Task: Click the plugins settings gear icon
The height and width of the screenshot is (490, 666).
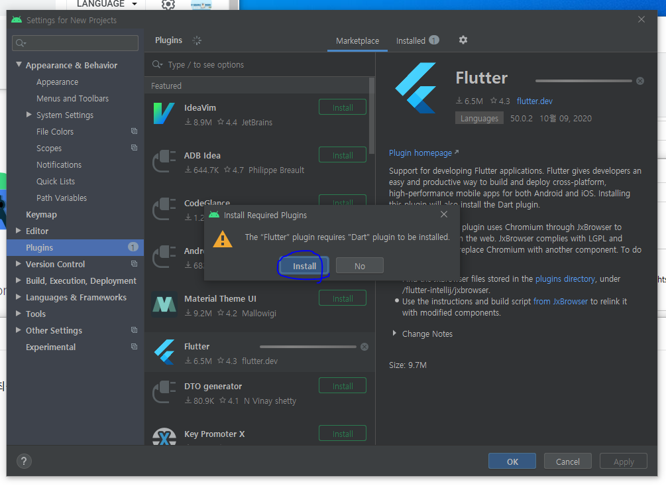Action: [x=463, y=40]
